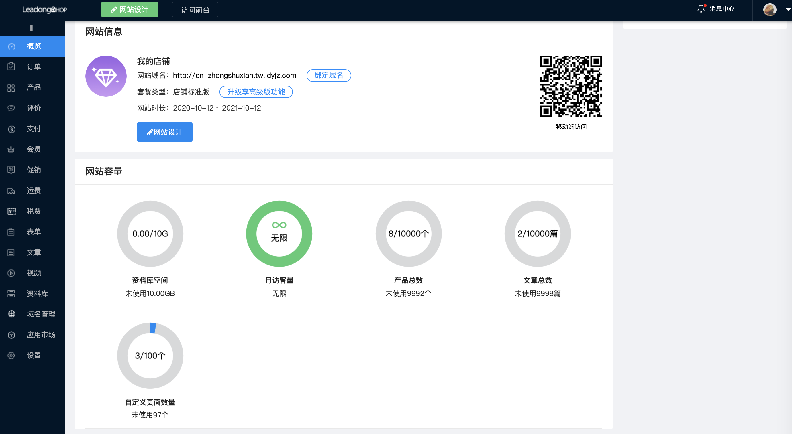Go to the 促销 section

point(34,170)
